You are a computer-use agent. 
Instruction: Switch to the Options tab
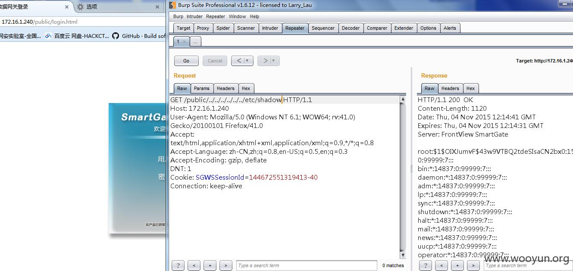point(429,28)
